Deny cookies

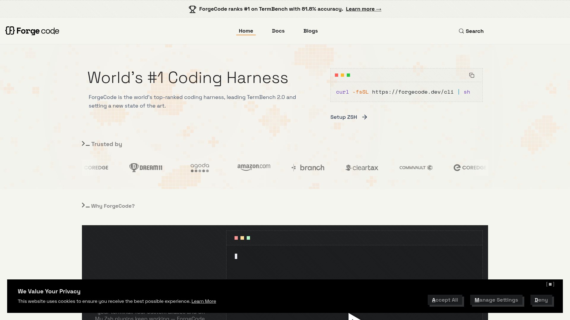541,300
